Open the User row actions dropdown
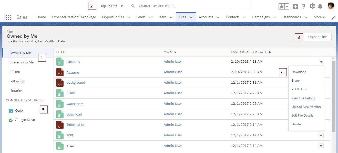This screenshot has width=338, height=153. (x=321, y=146)
